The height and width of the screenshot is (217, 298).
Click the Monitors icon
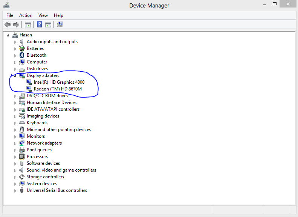tap(22, 136)
